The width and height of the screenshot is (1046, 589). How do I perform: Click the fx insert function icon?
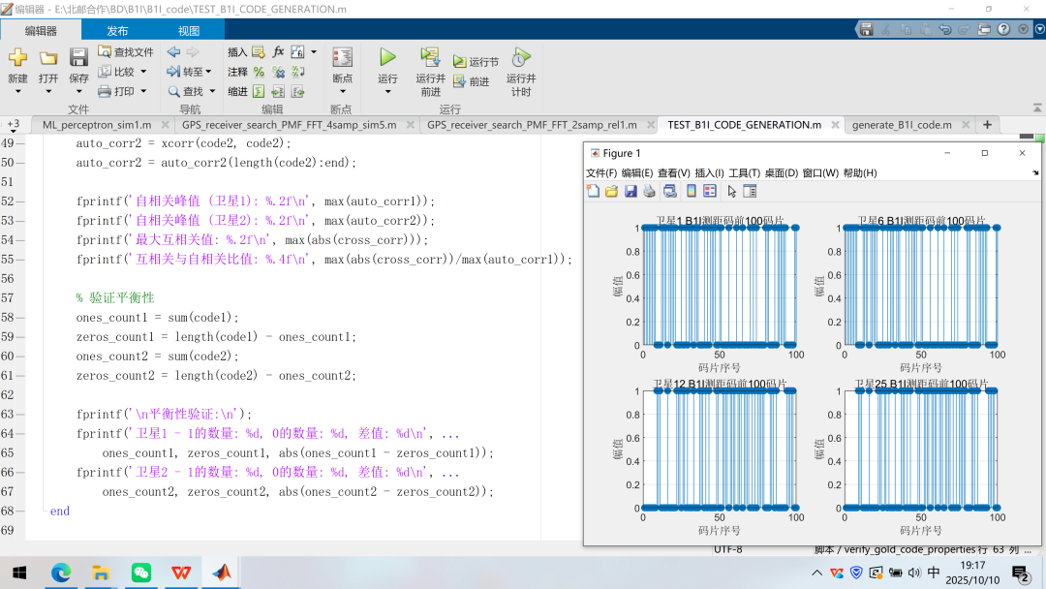point(279,51)
